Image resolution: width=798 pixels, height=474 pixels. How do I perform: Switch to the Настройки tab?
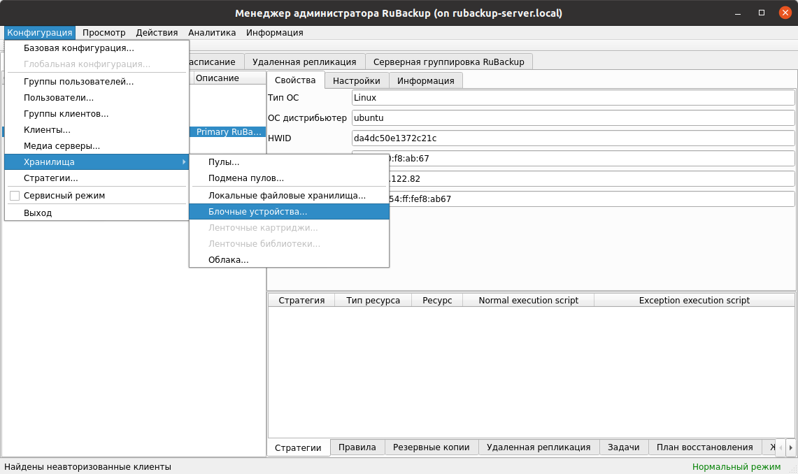tap(356, 80)
